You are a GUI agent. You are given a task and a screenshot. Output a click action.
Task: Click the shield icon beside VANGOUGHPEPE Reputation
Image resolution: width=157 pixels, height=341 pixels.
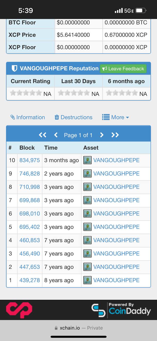click(14, 68)
